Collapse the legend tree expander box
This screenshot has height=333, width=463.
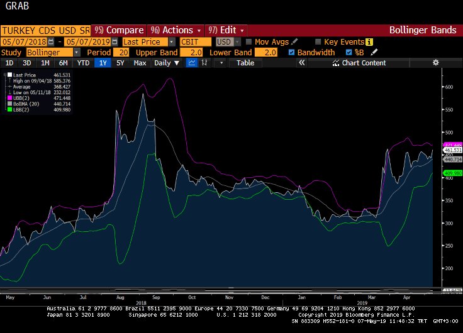tap(5, 75)
